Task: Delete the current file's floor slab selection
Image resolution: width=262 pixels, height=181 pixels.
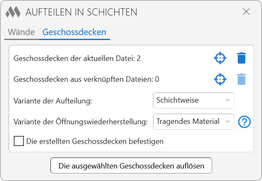Action: click(x=241, y=58)
